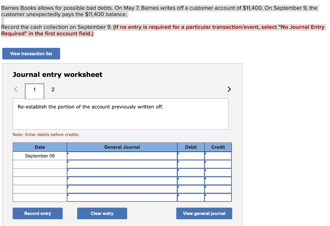The width and height of the screenshot is (330, 226).
Task: Select the first General Journal account field
Action: [x=122, y=156]
